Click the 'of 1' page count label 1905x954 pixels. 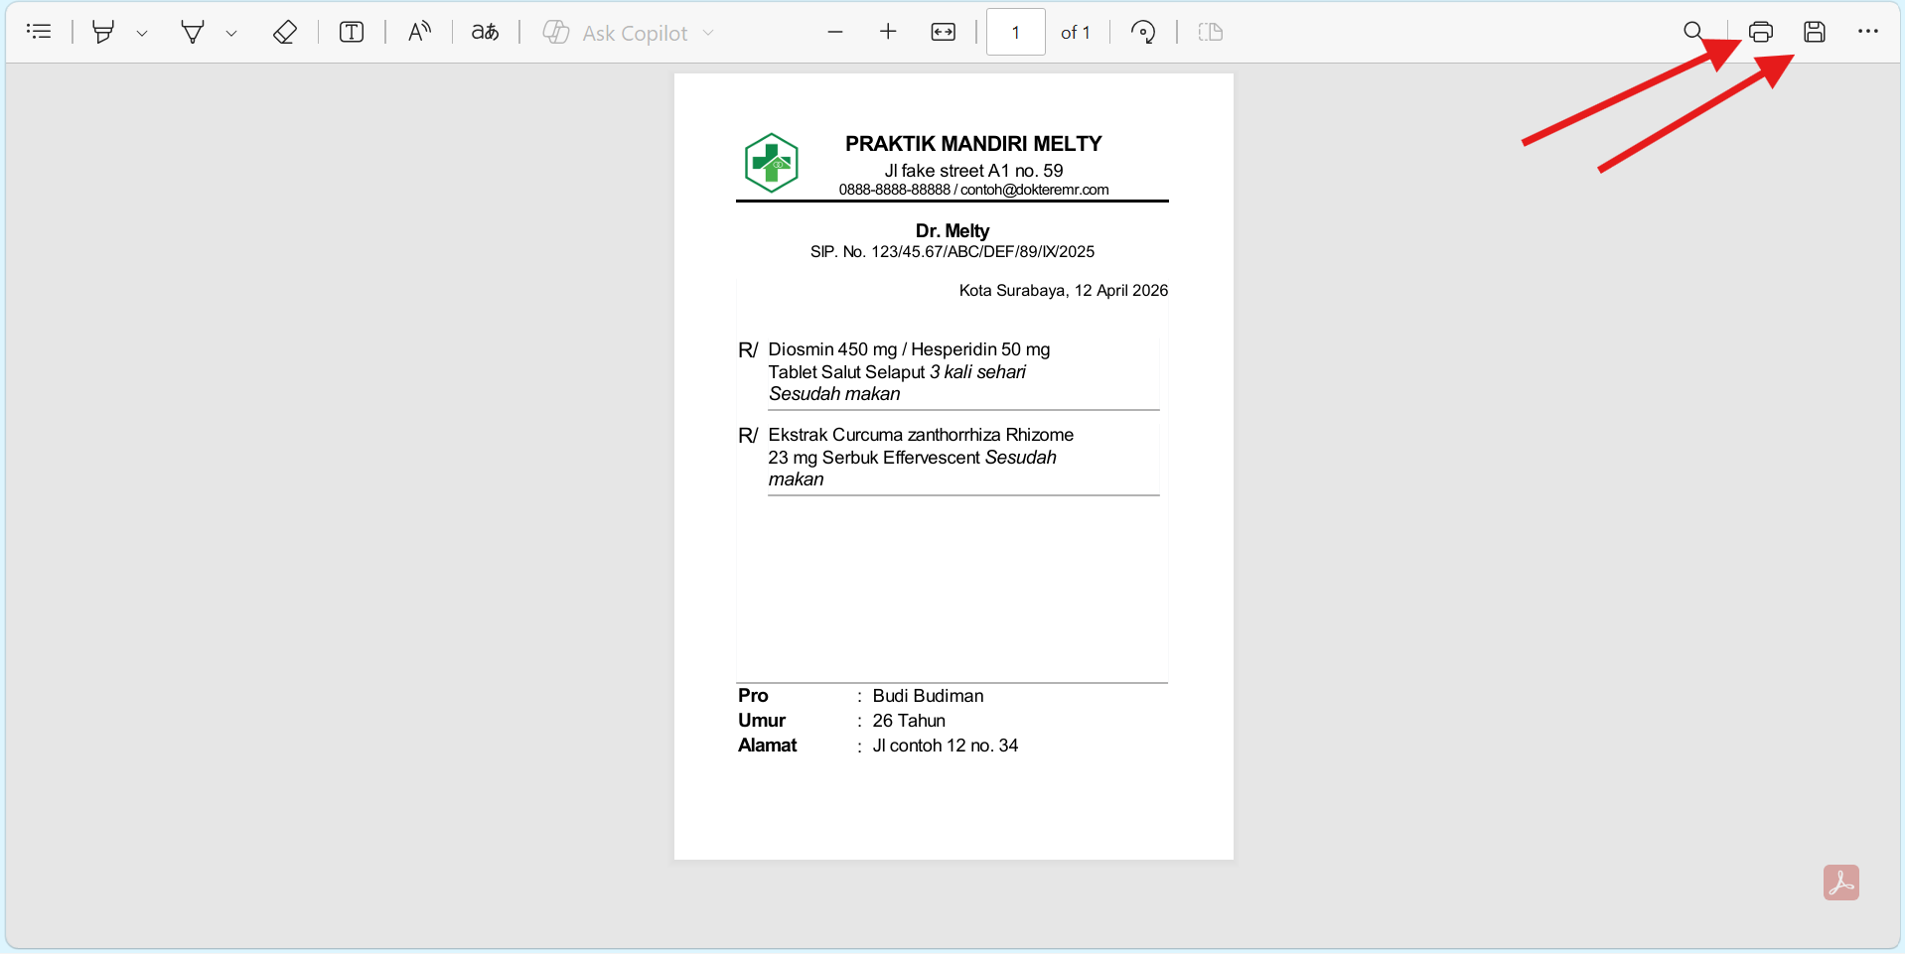pyautogui.click(x=1076, y=33)
